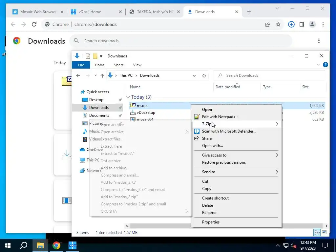
Task: Open the Share ribbon tab
Action: pos(119,65)
